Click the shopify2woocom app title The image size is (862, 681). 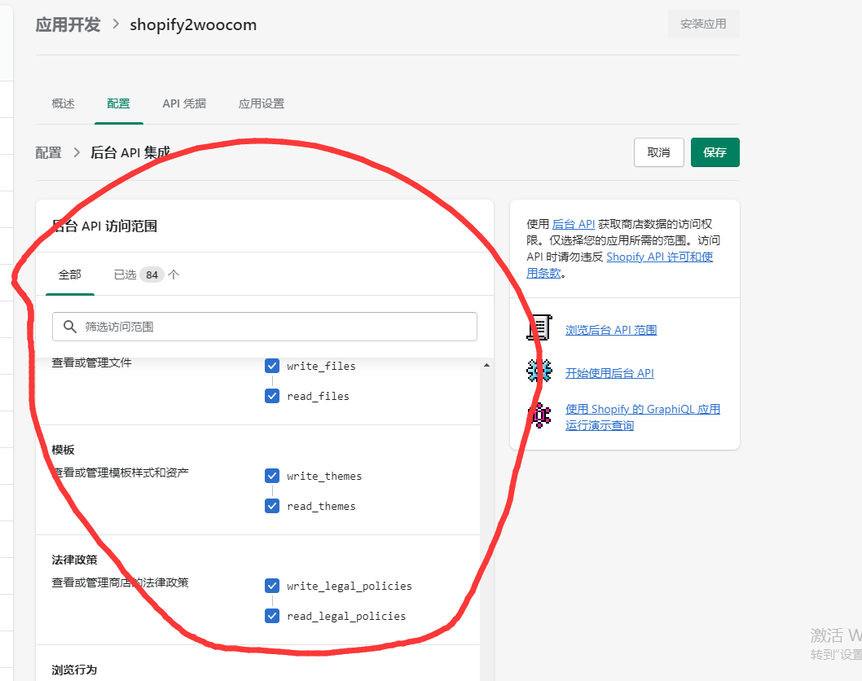click(x=193, y=24)
